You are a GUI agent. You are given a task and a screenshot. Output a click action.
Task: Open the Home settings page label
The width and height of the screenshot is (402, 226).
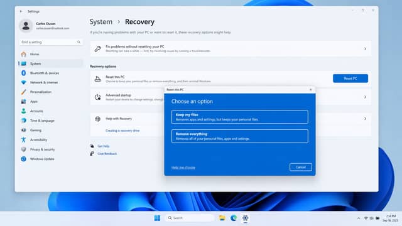[35, 54]
